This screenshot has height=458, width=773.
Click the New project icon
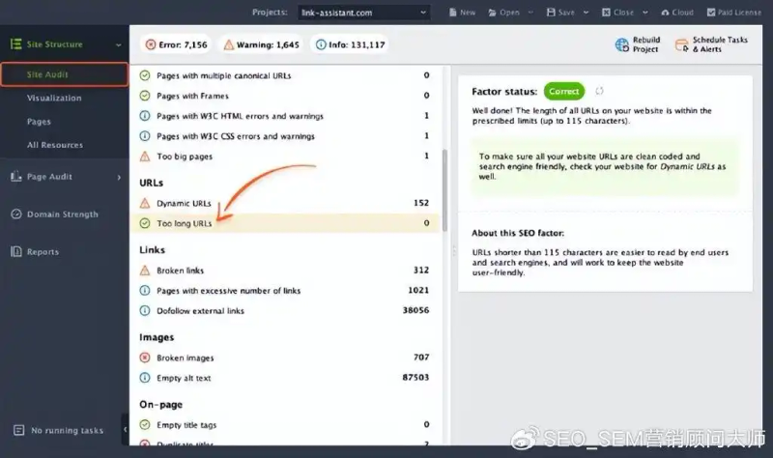[452, 13]
